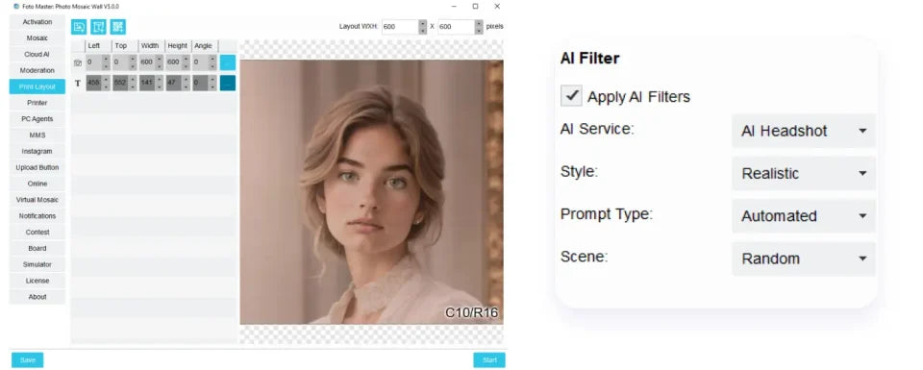Click the text layer Height spinner arrows
923x370 pixels.
[x=186, y=83]
